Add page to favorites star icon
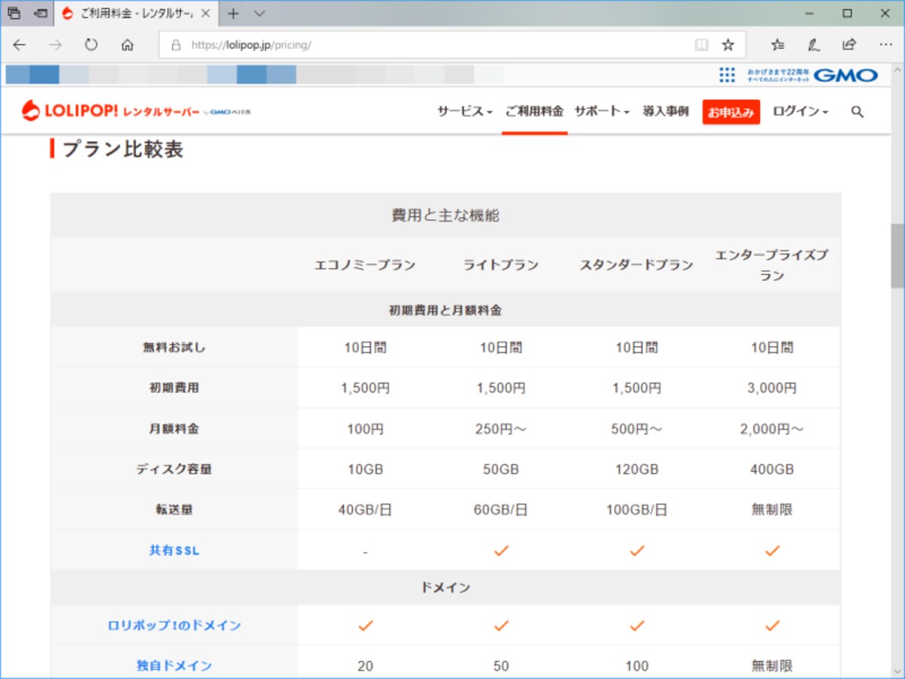This screenshot has height=679, width=905. coord(728,45)
